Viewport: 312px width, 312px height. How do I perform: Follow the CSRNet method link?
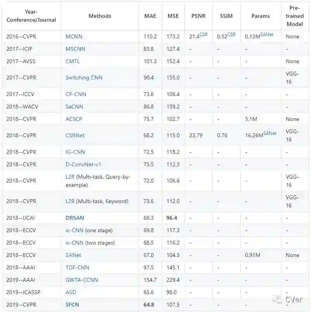[75, 135]
